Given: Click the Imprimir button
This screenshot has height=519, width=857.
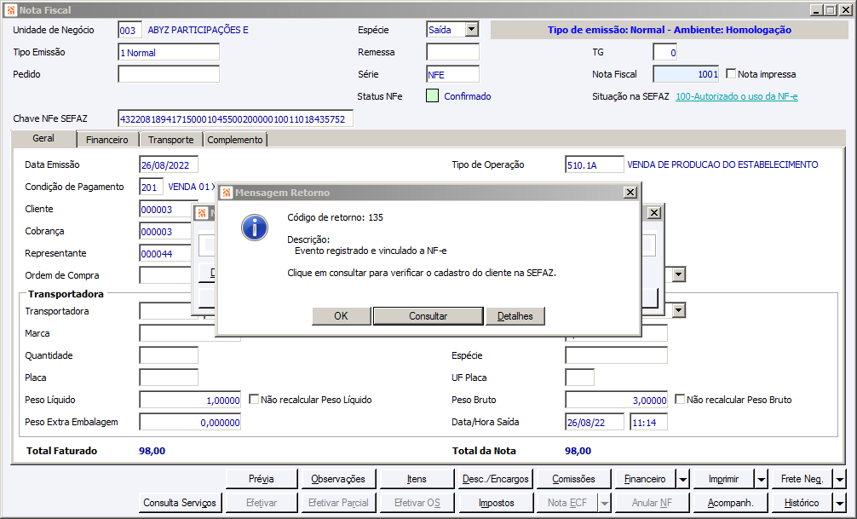Looking at the screenshot, I should 723,479.
